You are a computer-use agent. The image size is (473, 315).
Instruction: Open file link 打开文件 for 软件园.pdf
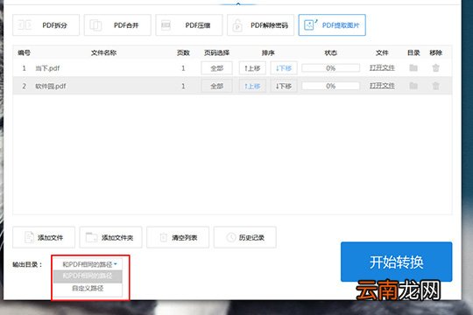point(382,86)
